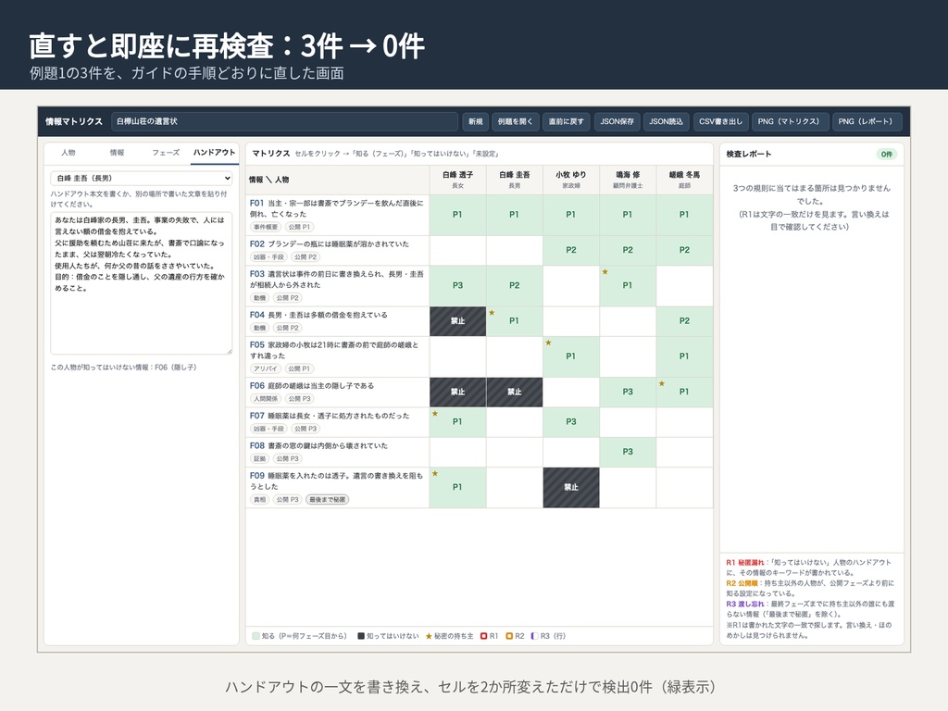This screenshot has height=711, width=948.
Task: Click the 人間関係 tag on F06
Action: coord(266,399)
